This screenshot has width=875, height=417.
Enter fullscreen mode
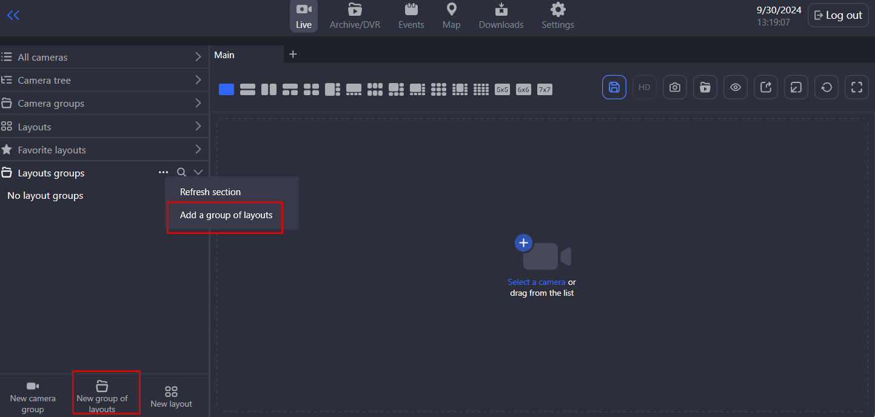click(x=856, y=87)
